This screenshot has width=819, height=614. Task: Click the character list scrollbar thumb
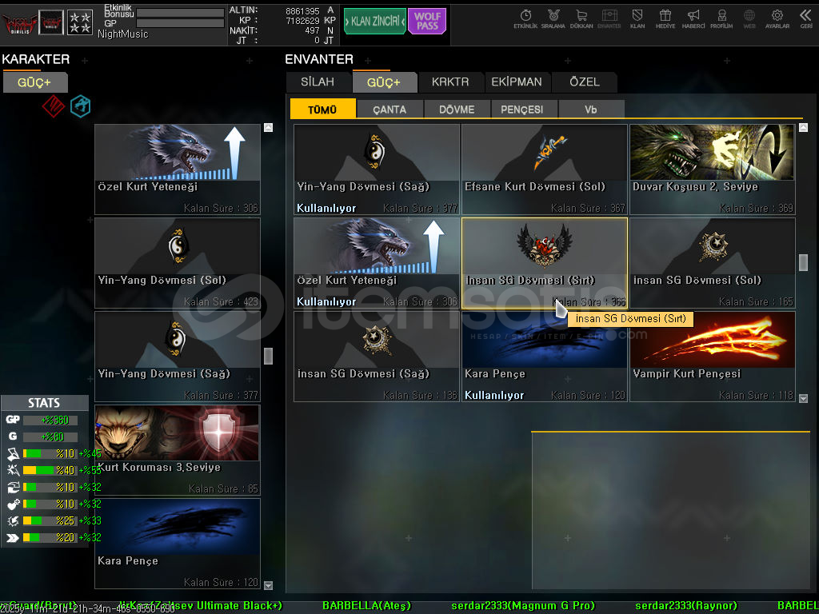coord(269,356)
